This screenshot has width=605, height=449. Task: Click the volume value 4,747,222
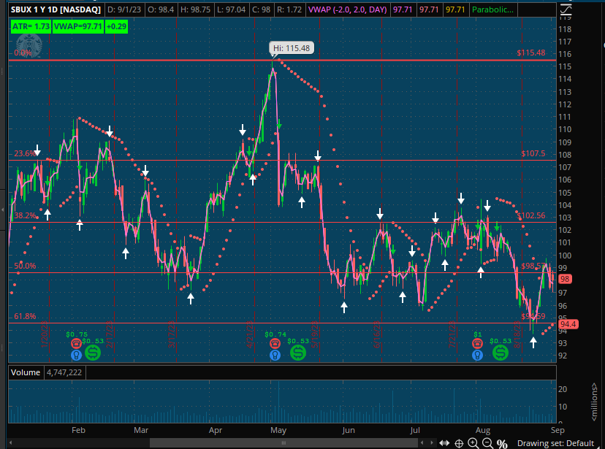tap(64, 372)
